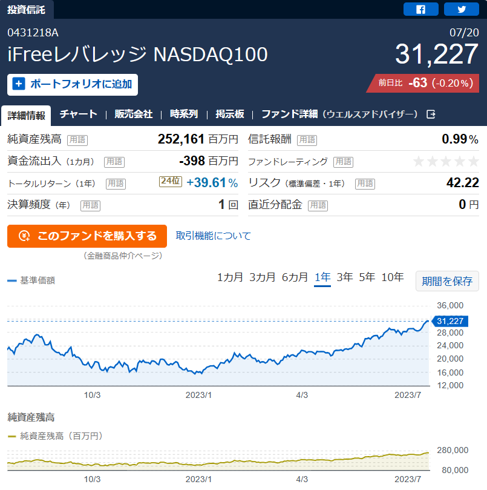Switch to the 掲示板 tab
The image size is (487, 490).
pyautogui.click(x=230, y=114)
